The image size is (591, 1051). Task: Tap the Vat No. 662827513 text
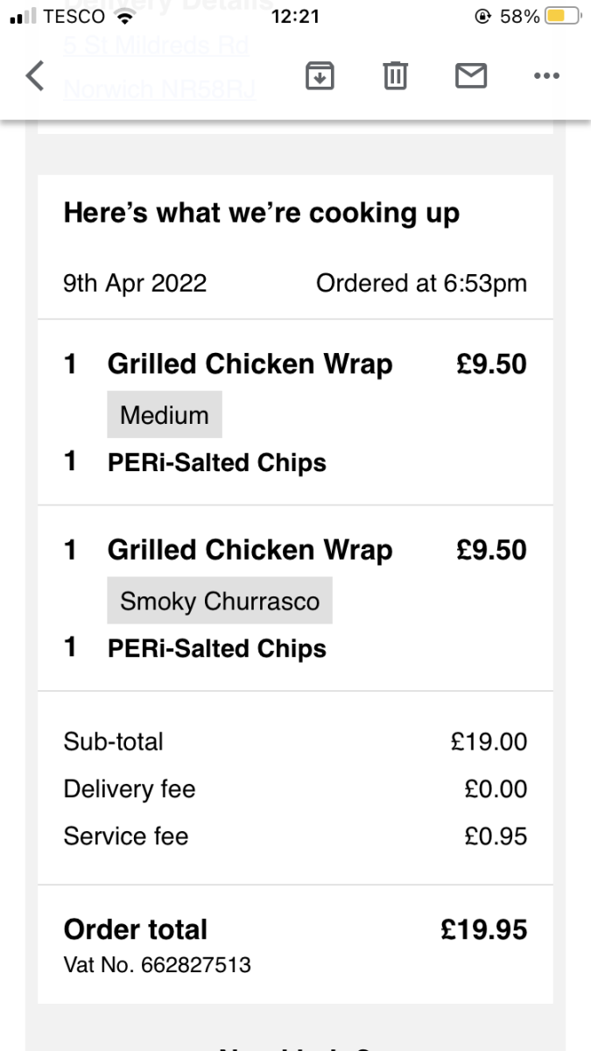point(158,965)
